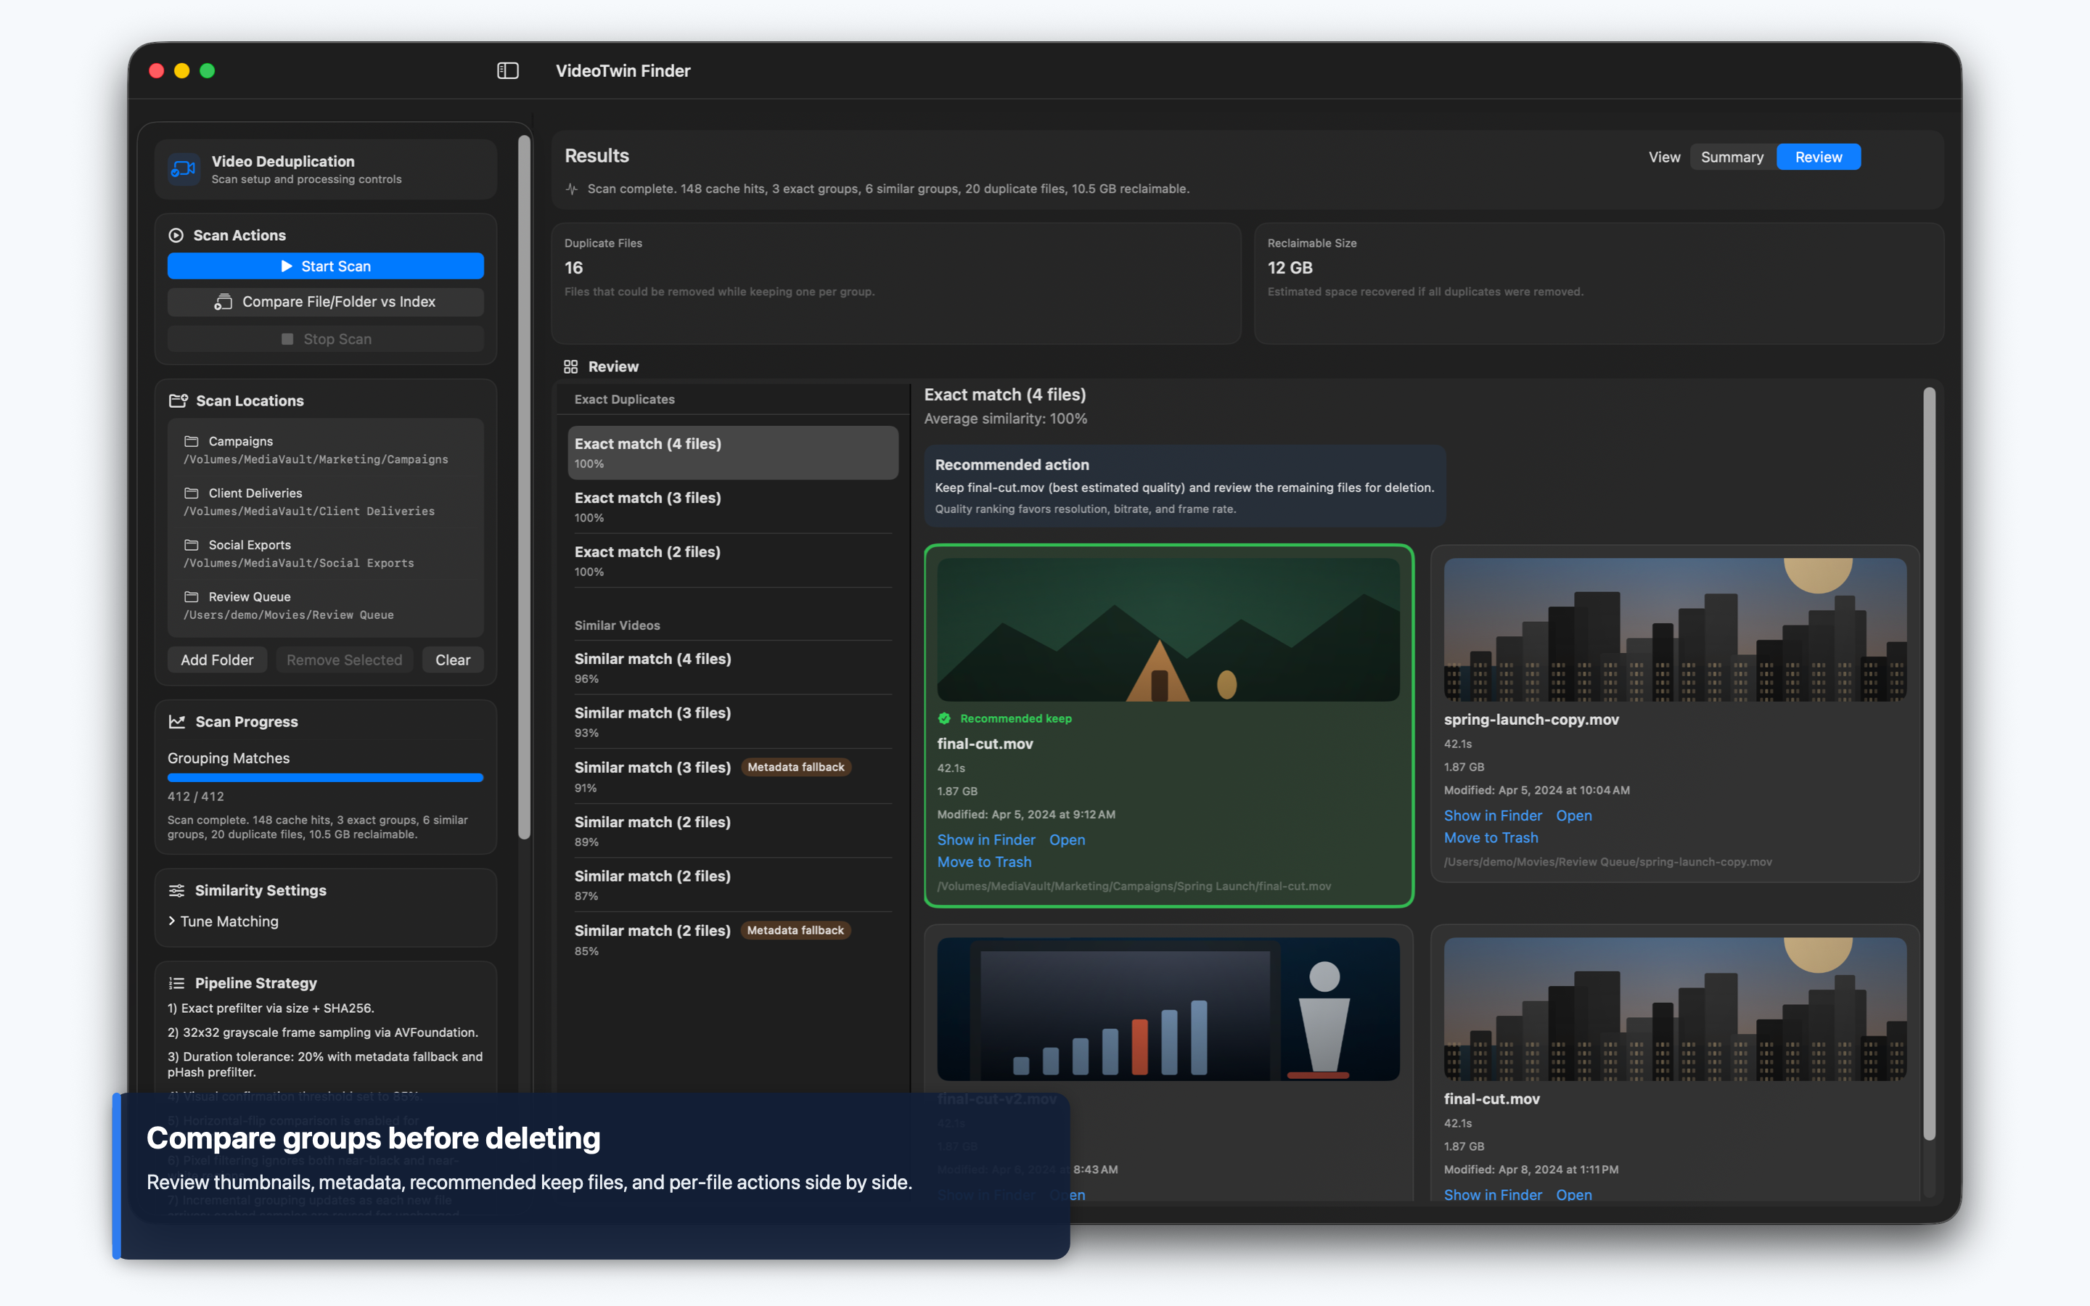Move spring-launch-copy.mov to Trash
Screen dimensions: 2090x1306
(1491, 838)
